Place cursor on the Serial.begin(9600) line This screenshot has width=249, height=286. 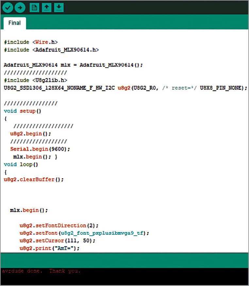click(x=40, y=149)
